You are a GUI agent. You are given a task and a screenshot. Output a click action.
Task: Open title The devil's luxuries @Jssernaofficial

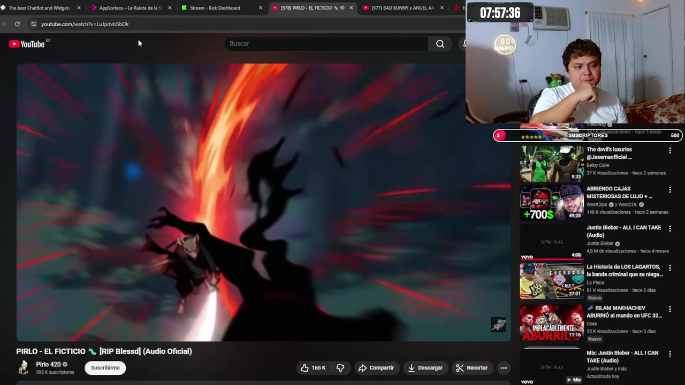pos(609,153)
